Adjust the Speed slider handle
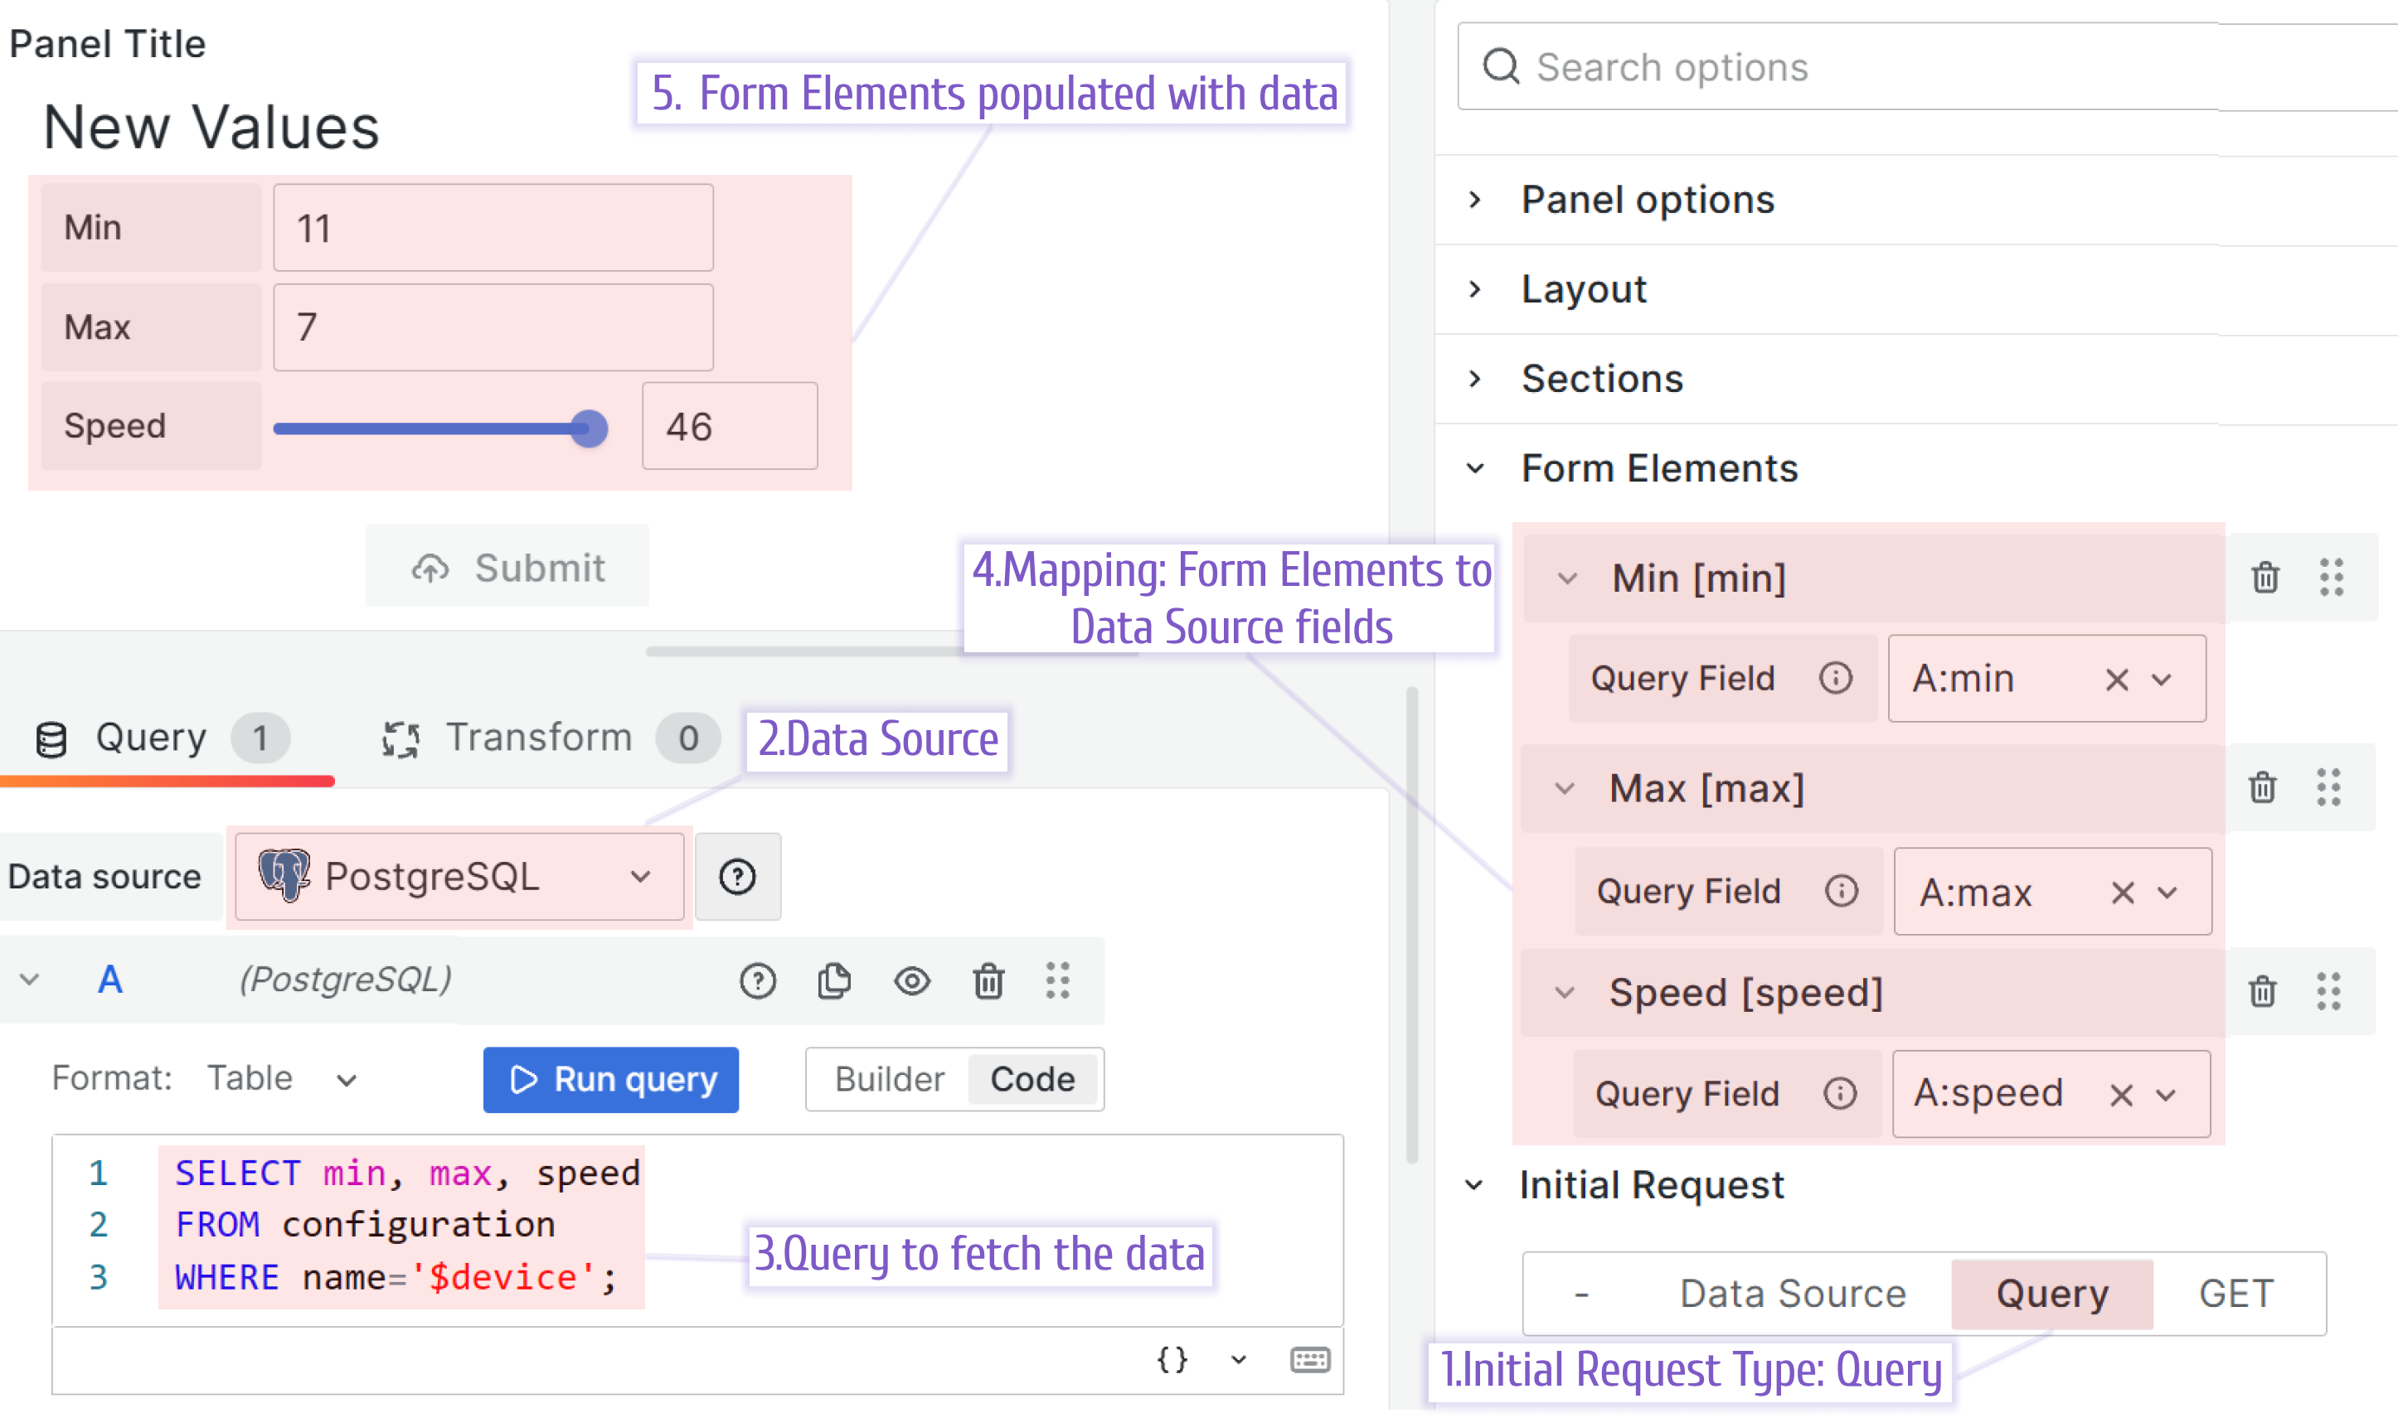 point(590,429)
